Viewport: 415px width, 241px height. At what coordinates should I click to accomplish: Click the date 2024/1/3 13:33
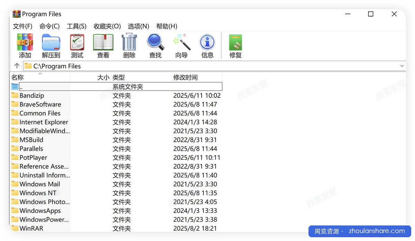pyautogui.click(x=195, y=211)
